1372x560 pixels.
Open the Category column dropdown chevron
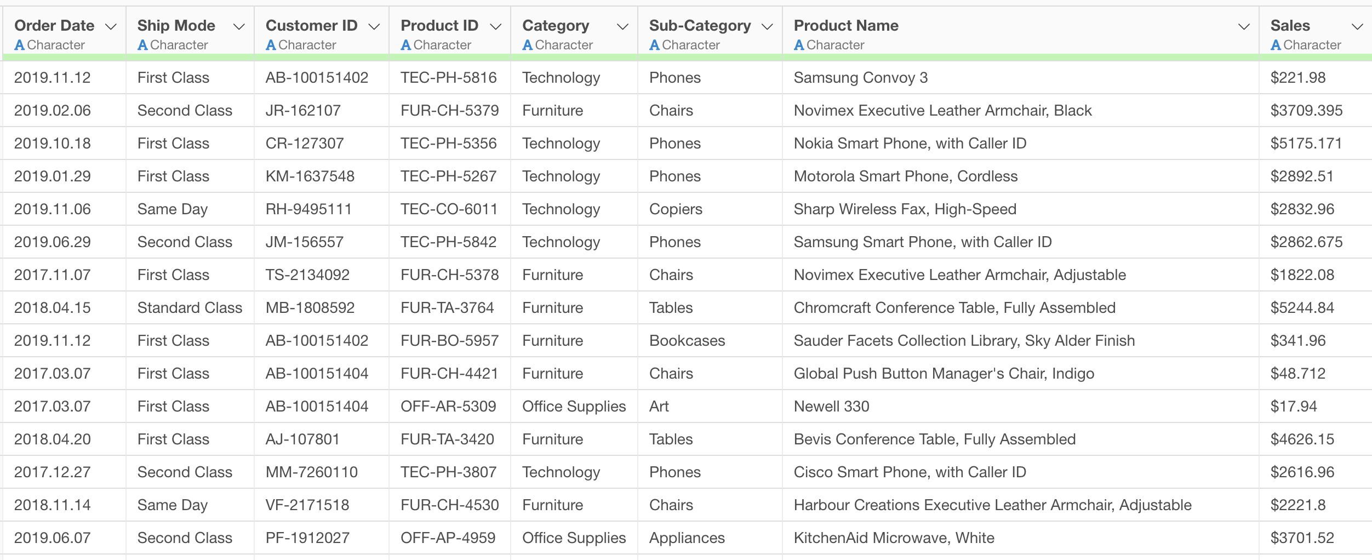(x=622, y=27)
